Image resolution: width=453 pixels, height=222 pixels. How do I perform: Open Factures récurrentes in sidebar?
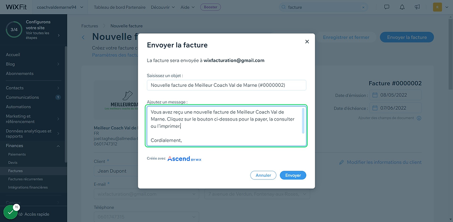(x=25, y=179)
